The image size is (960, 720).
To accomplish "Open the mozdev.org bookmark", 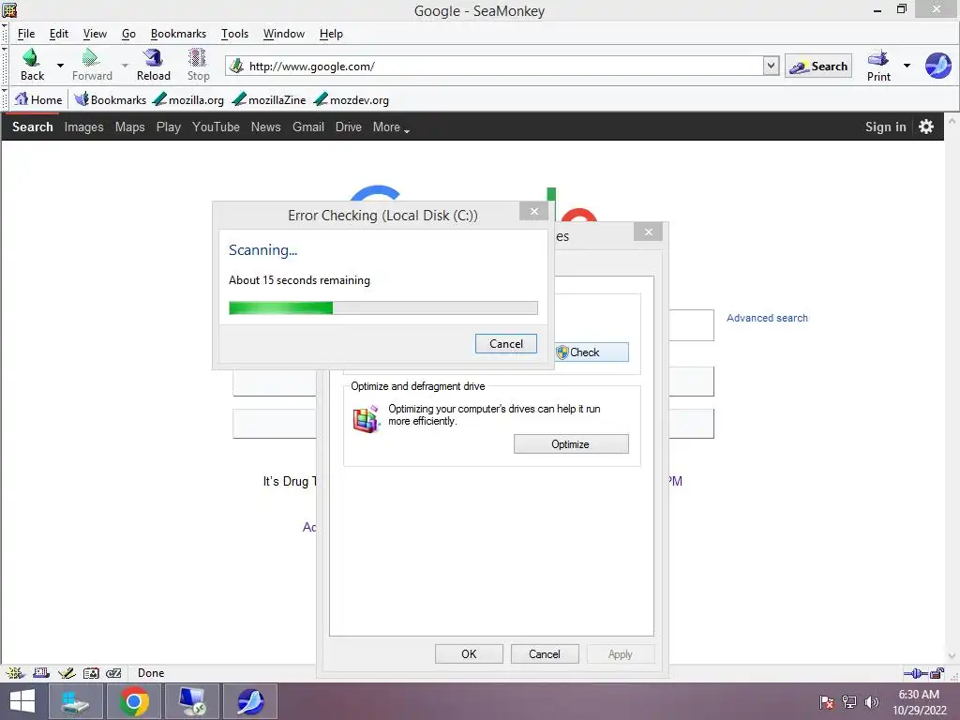I will [351, 99].
